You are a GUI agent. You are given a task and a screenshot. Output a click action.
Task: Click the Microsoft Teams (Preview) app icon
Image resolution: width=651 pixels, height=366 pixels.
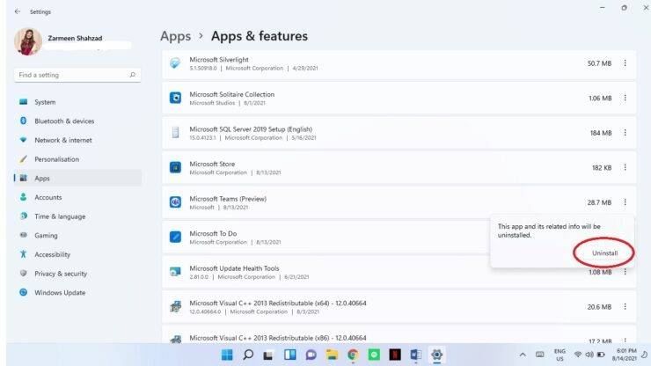175,202
